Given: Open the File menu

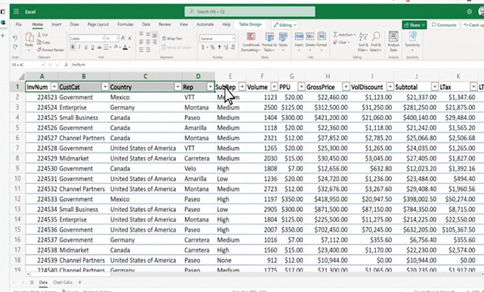Looking at the screenshot, I should click(19, 24).
